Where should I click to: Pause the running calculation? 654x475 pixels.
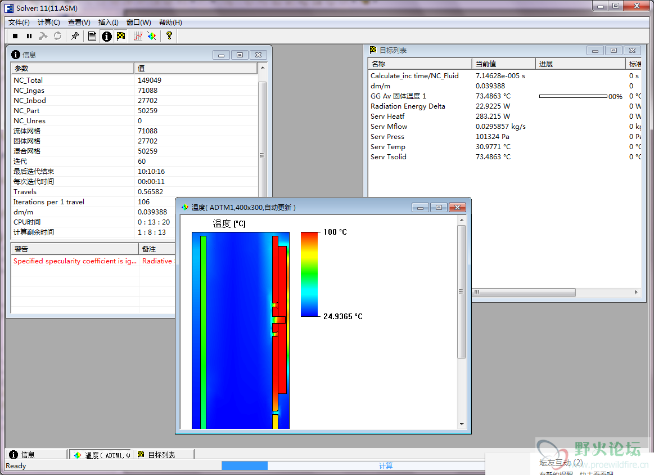coord(29,37)
